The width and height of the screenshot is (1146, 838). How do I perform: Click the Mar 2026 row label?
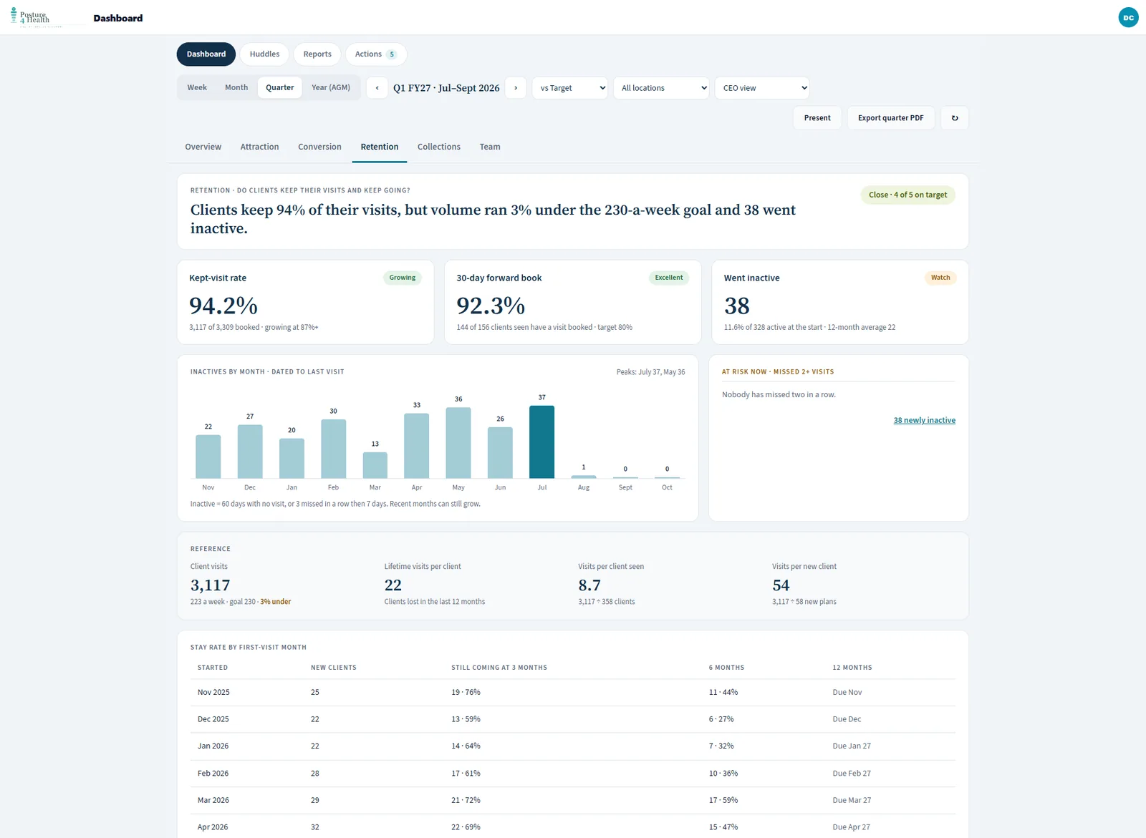[213, 801]
